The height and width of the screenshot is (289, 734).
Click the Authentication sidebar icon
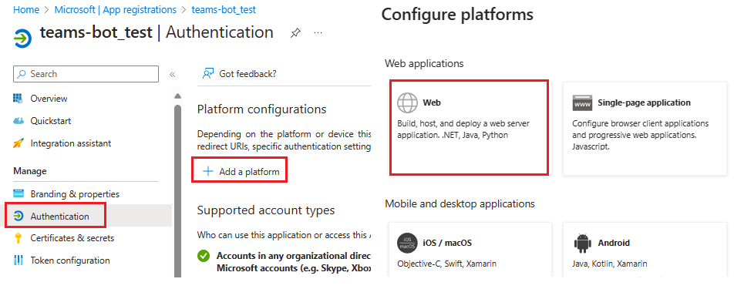pyautogui.click(x=19, y=216)
